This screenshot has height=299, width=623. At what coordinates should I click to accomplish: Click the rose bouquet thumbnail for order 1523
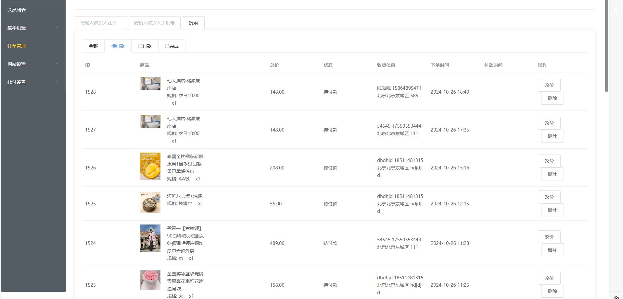[150, 280]
